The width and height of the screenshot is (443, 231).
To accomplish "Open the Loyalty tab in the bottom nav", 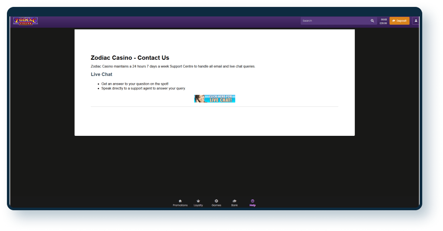I will coord(198,203).
